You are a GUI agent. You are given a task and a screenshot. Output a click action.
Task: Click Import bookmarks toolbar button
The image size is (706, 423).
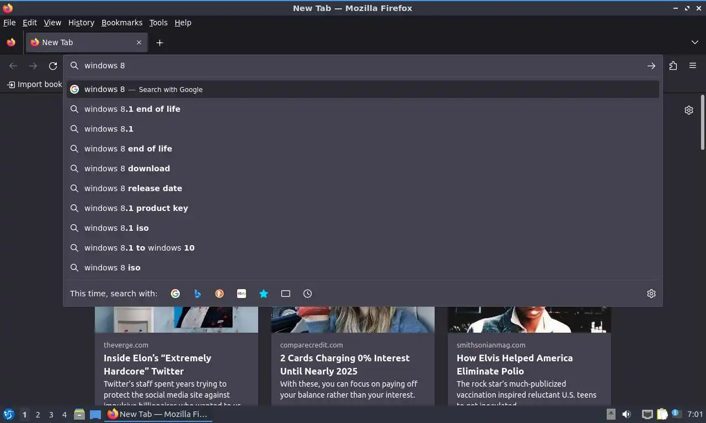[35, 84]
